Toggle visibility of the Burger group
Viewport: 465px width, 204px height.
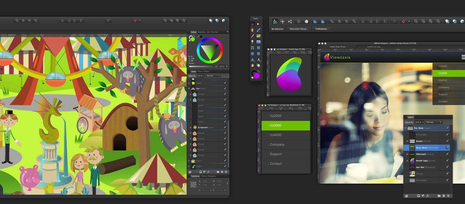pyautogui.click(x=447, y=141)
